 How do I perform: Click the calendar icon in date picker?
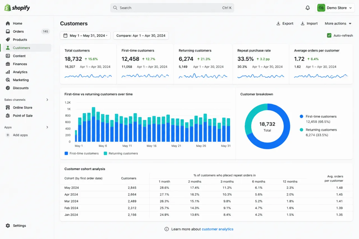click(x=65, y=36)
